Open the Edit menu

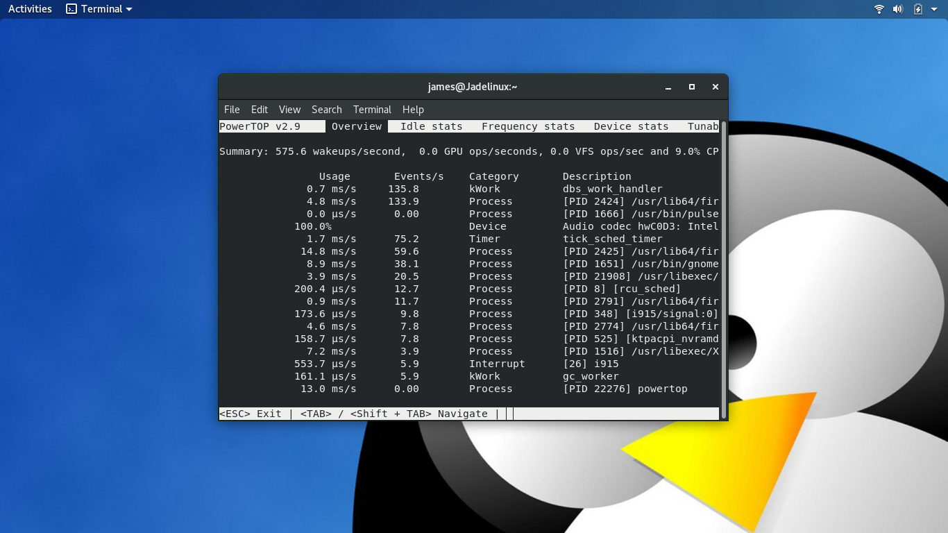(260, 110)
